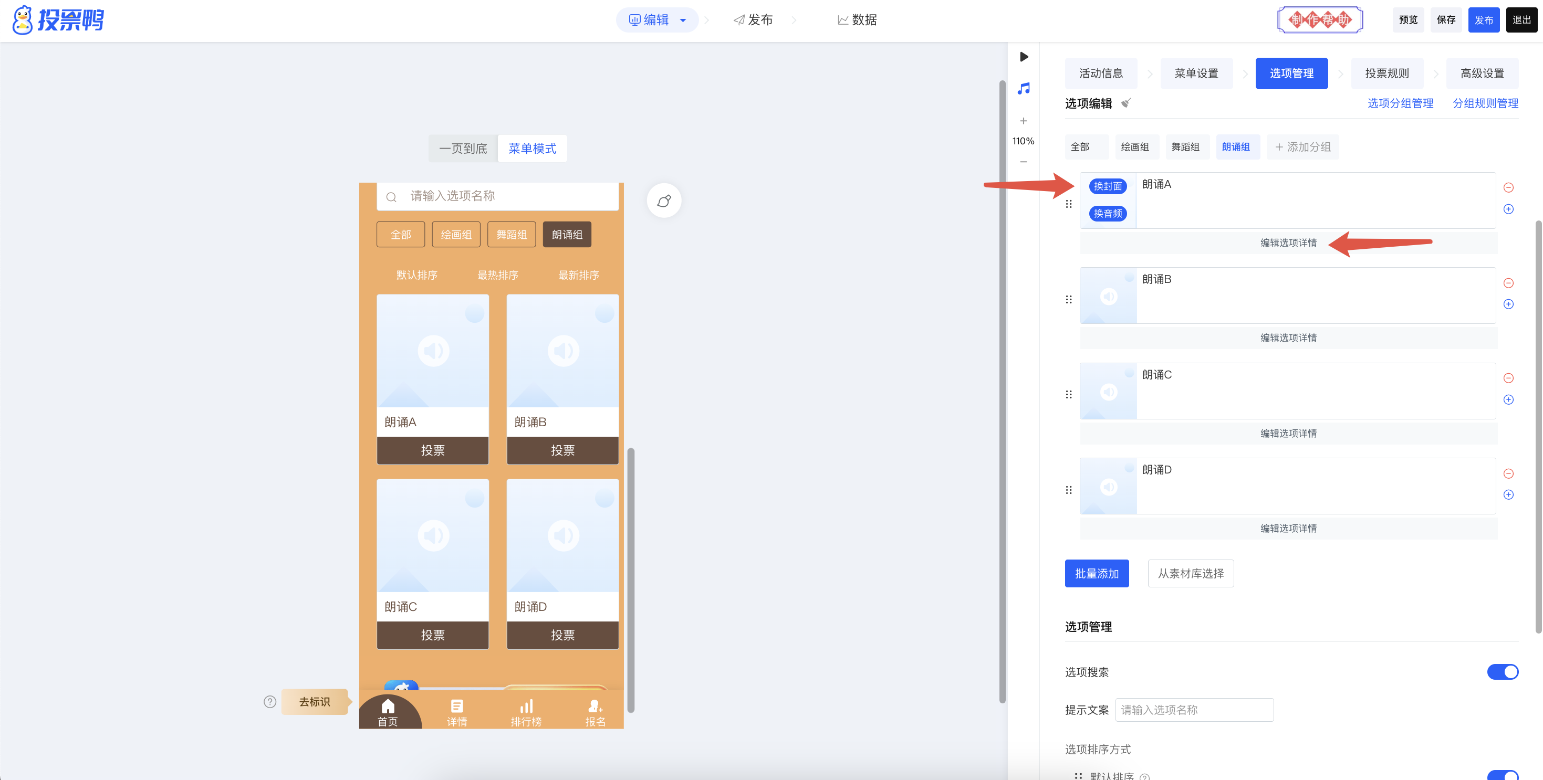Open the theme paint bucket button

(x=664, y=201)
